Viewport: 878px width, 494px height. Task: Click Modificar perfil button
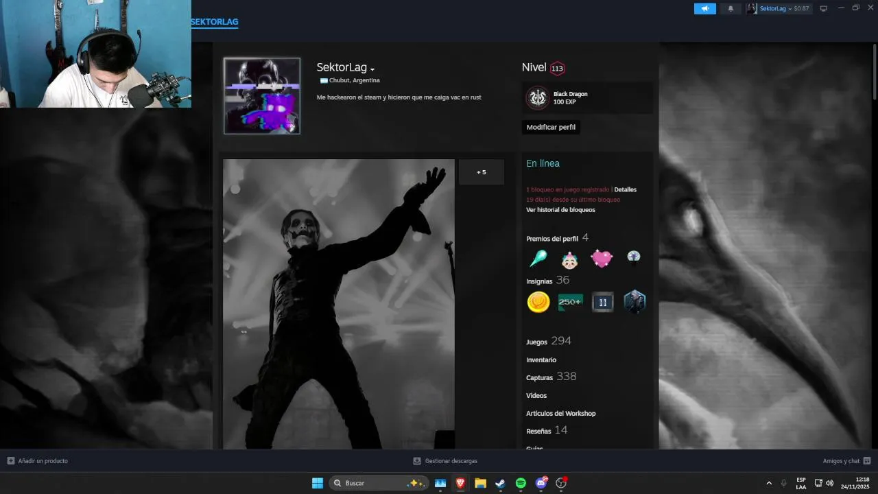[x=551, y=127]
